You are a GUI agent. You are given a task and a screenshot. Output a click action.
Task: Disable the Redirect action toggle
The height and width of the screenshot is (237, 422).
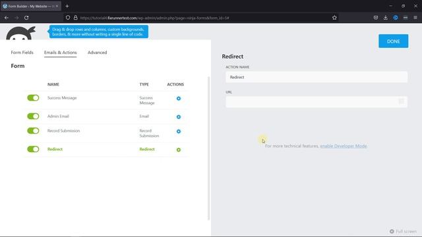(x=33, y=149)
